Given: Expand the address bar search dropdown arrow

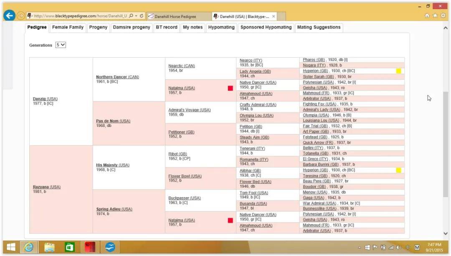Looking at the screenshot, I should [136, 16].
